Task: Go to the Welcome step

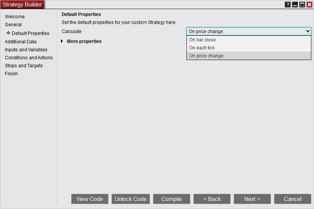Action: (15, 17)
